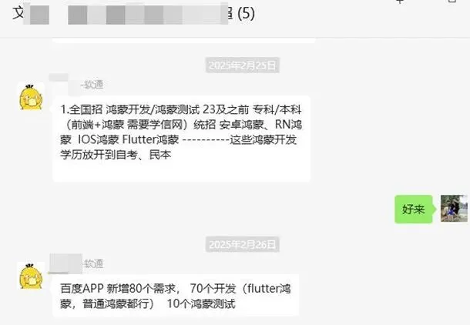Select the green 好来 message bubble
Screen dimensions: 470x325
tap(414, 209)
